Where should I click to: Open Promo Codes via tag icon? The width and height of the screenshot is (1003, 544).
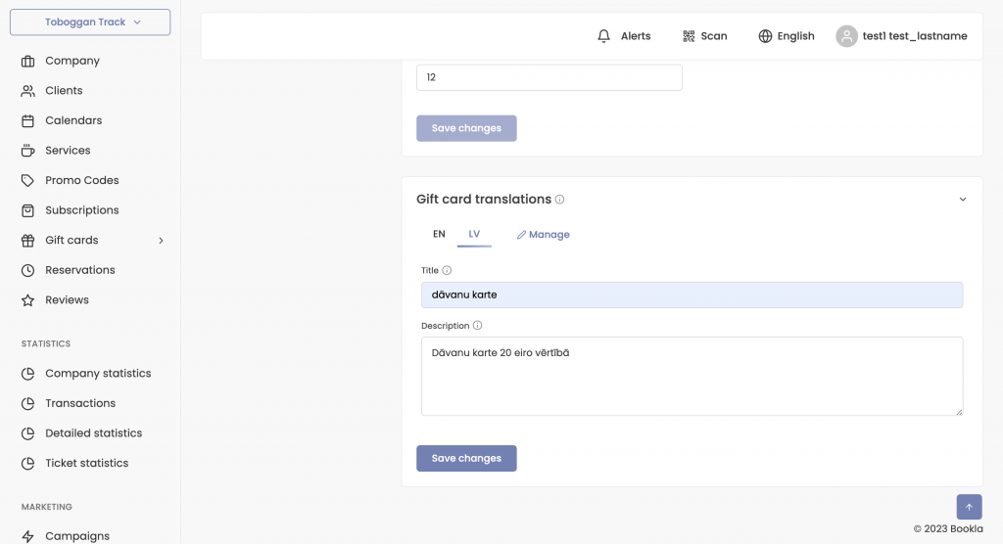coord(27,180)
